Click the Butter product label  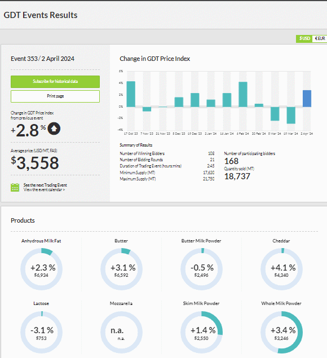(121, 241)
